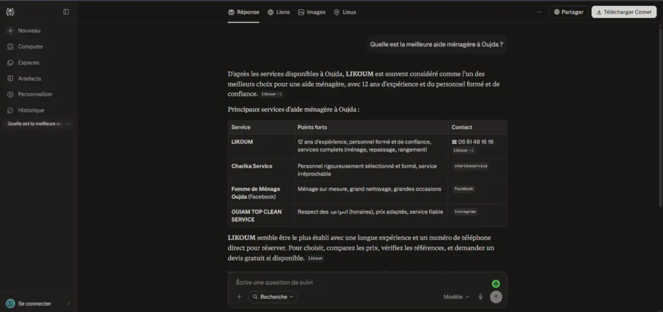
Task: Switch to the Images tab
Action: [x=311, y=12]
